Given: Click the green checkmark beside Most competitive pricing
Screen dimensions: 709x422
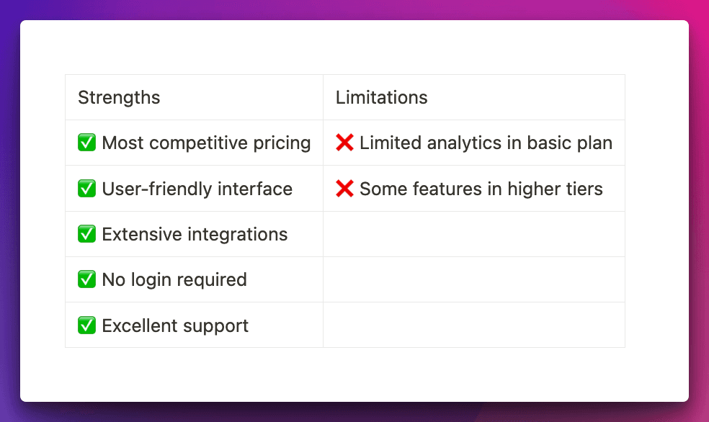Looking at the screenshot, I should click(x=86, y=143).
